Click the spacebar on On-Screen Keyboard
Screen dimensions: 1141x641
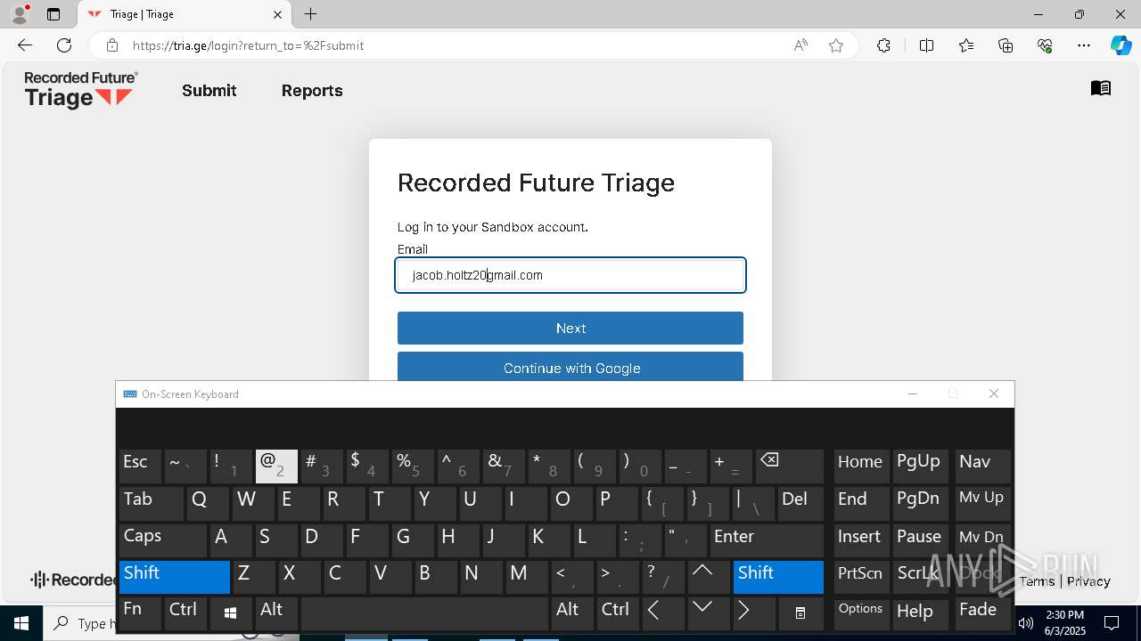[x=424, y=613]
